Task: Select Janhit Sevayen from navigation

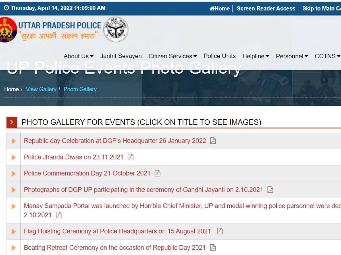Action: (121, 56)
